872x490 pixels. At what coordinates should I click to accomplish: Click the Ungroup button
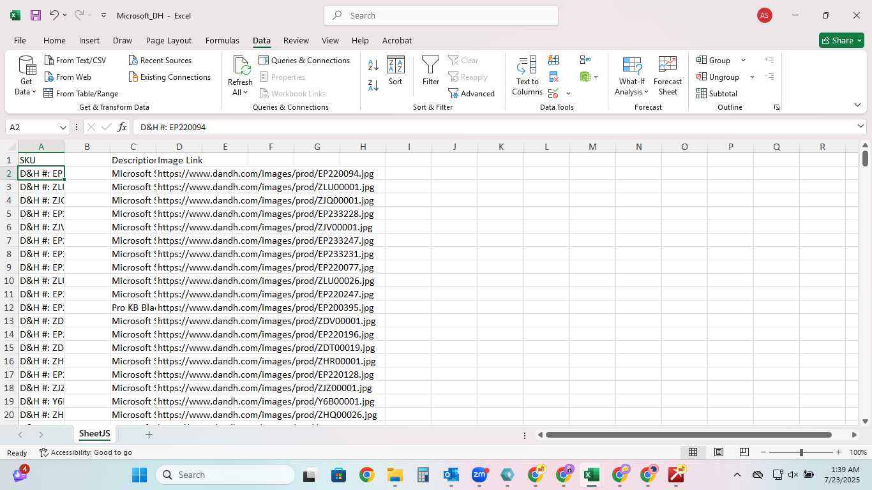tap(718, 77)
